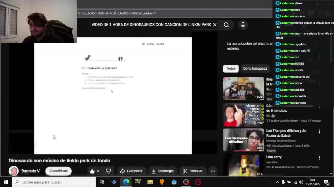This screenshot has height=187, width=334.
Task: Click the 'Sin conexión a Internet' text in video
Action: click(99, 68)
